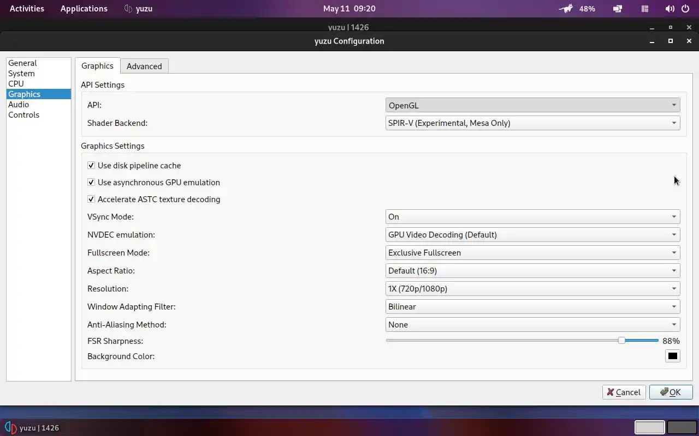Screen dimensions: 699x436
Task: Open the Resolution dropdown
Action: [532, 289]
